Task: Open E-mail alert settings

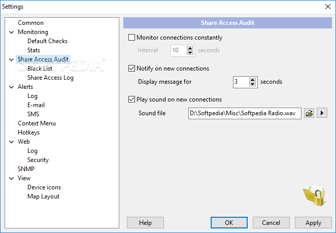Action: coord(36,105)
